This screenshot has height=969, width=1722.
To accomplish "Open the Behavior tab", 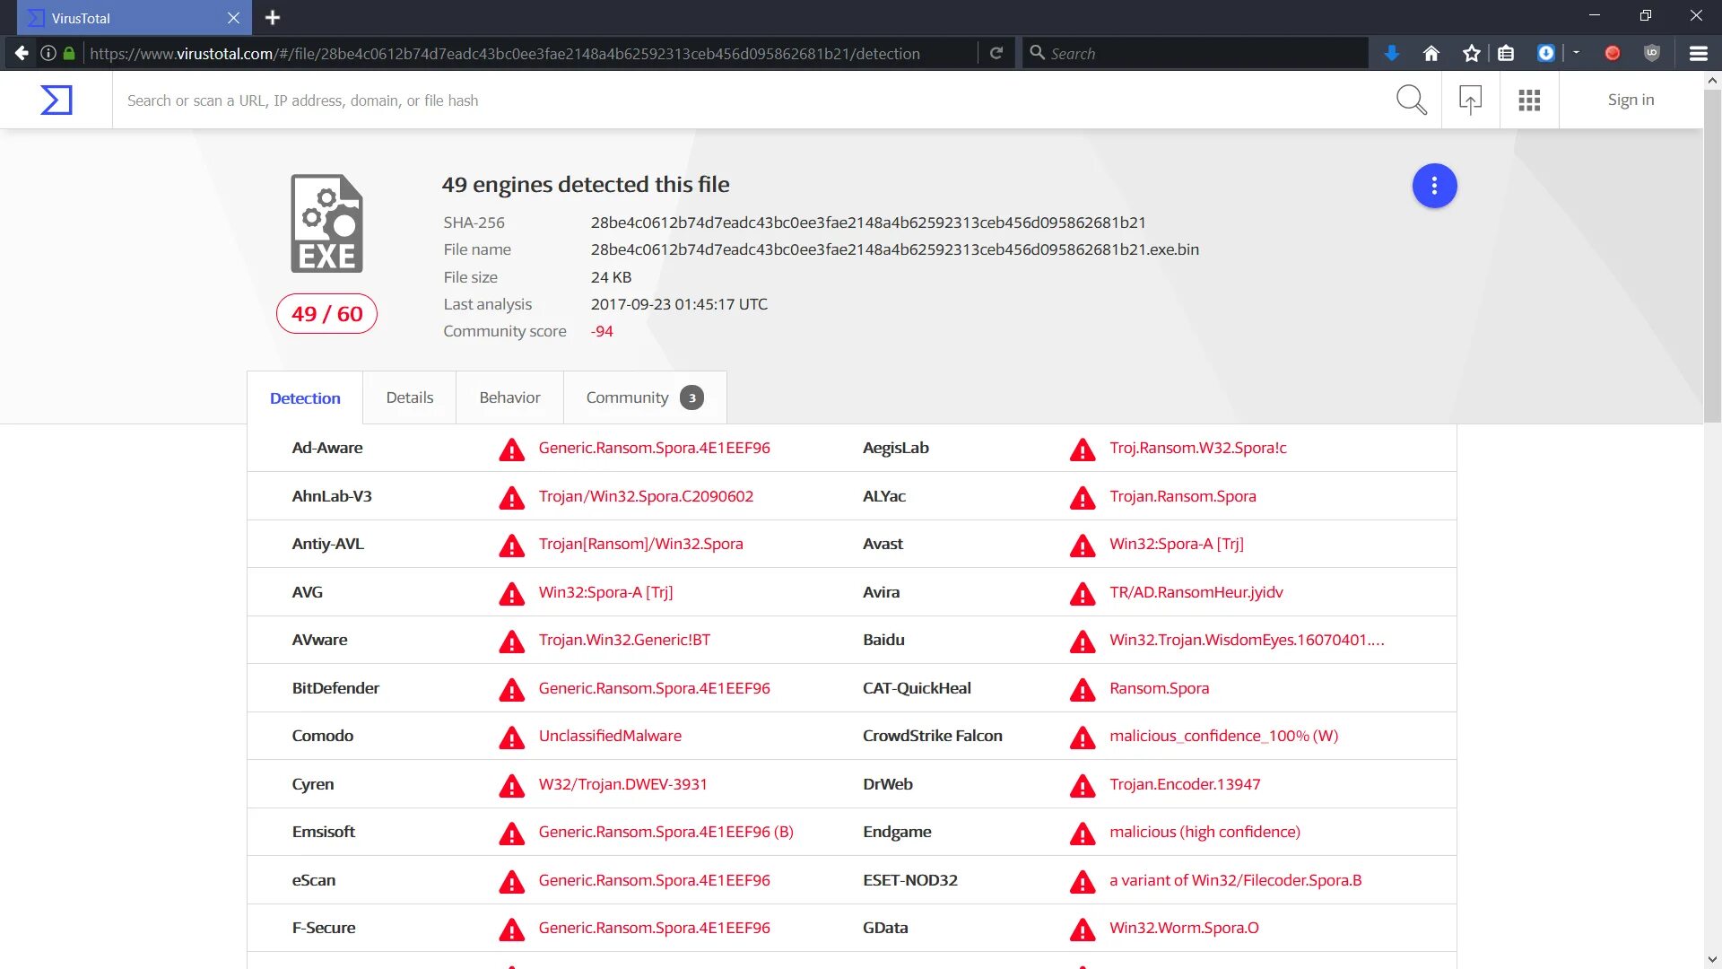I will 509,397.
